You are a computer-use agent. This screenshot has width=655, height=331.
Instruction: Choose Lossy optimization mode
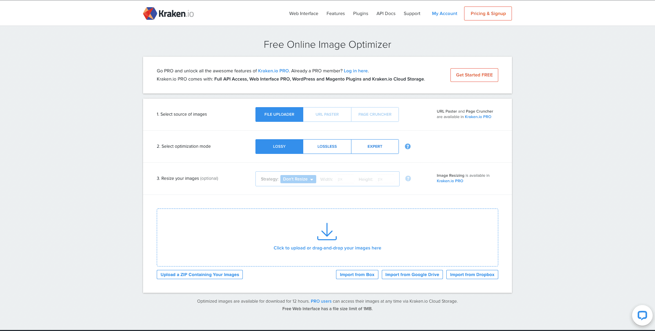click(279, 147)
